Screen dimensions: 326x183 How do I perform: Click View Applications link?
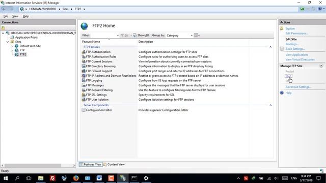296,55
